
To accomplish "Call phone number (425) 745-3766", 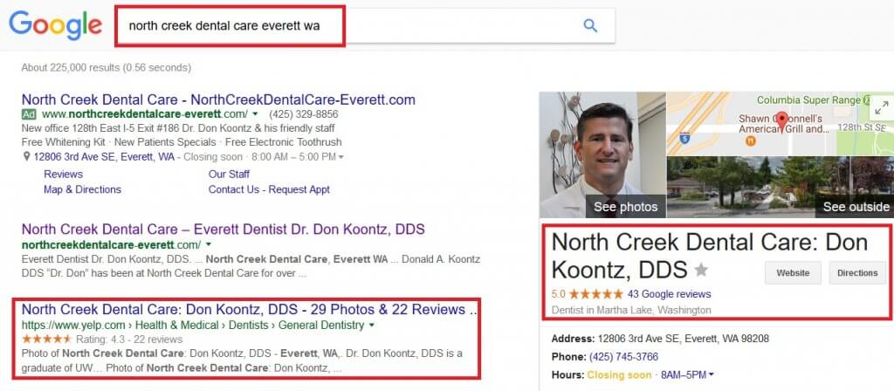I will (623, 357).
